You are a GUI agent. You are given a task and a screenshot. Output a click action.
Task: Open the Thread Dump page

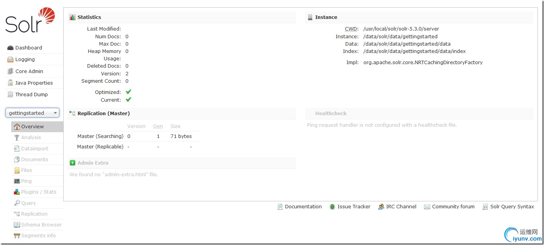tap(32, 95)
